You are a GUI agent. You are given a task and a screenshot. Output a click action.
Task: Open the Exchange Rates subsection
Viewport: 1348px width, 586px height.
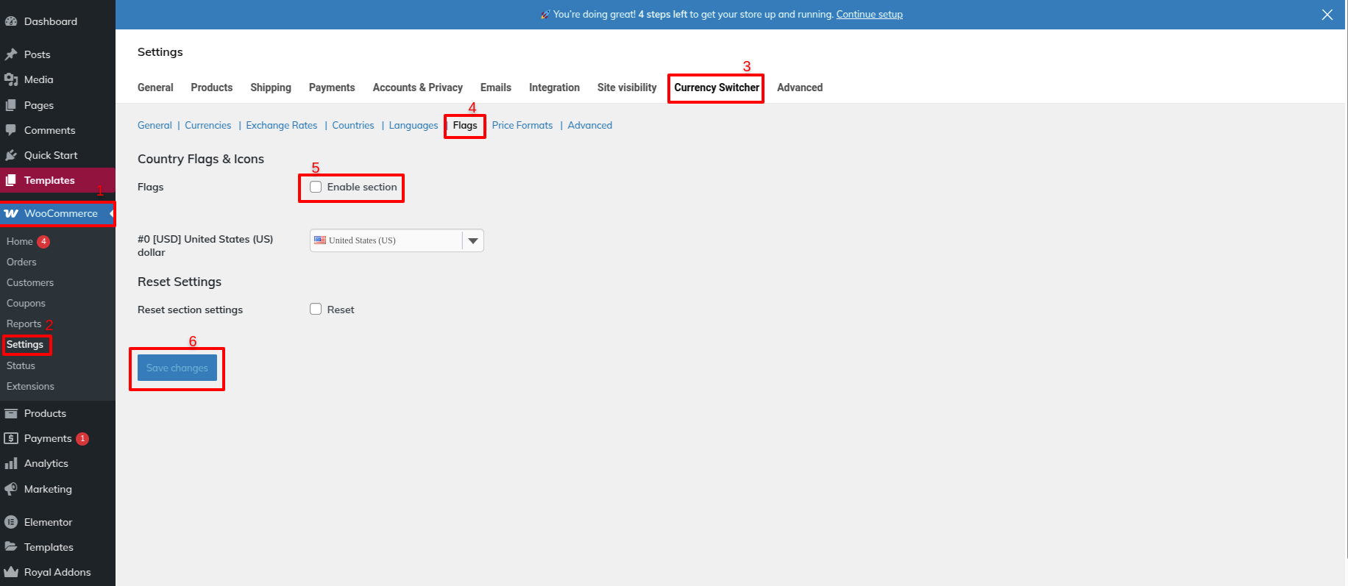click(x=281, y=126)
